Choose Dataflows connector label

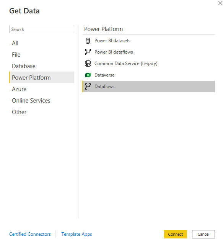coord(104,86)
